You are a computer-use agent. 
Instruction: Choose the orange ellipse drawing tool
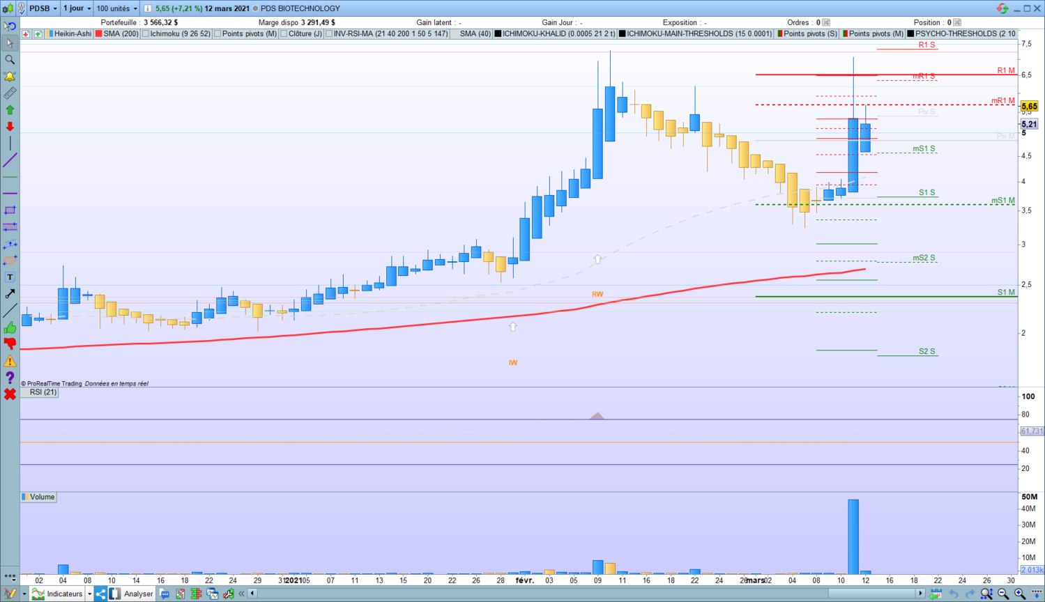pyautogui.click(x=10, y=260)
